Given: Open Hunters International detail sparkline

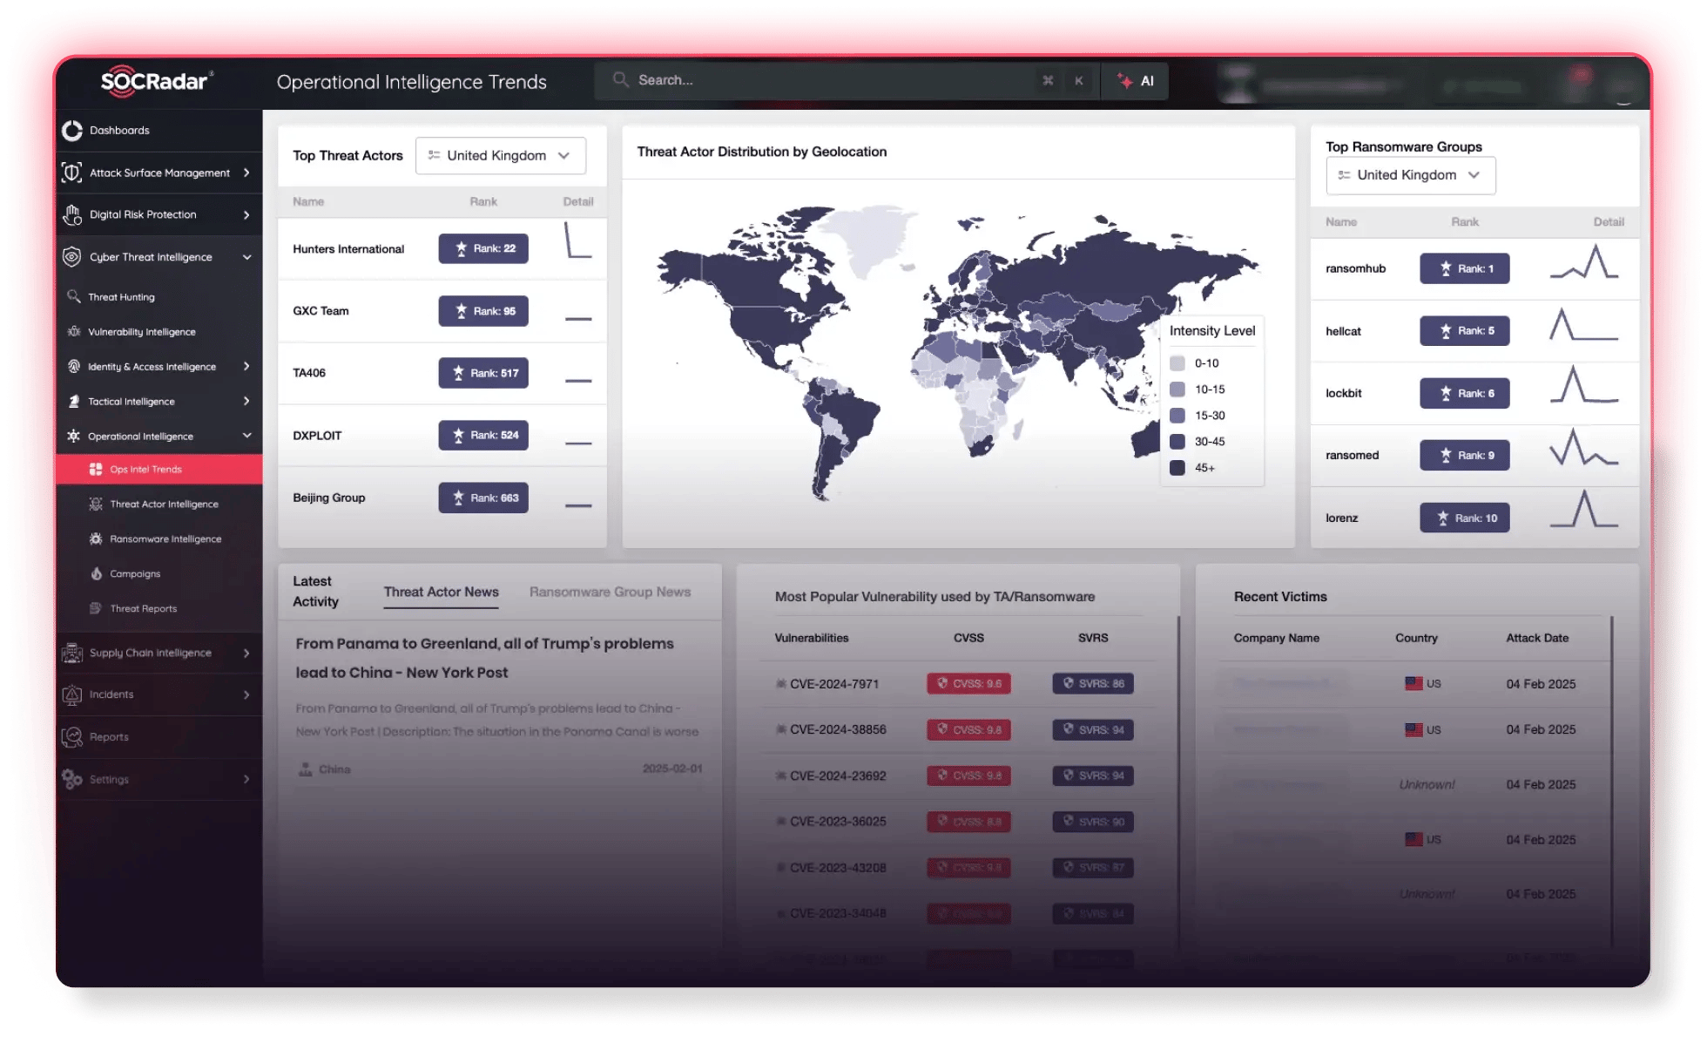Looking at the screenshot, I should 577,240.
